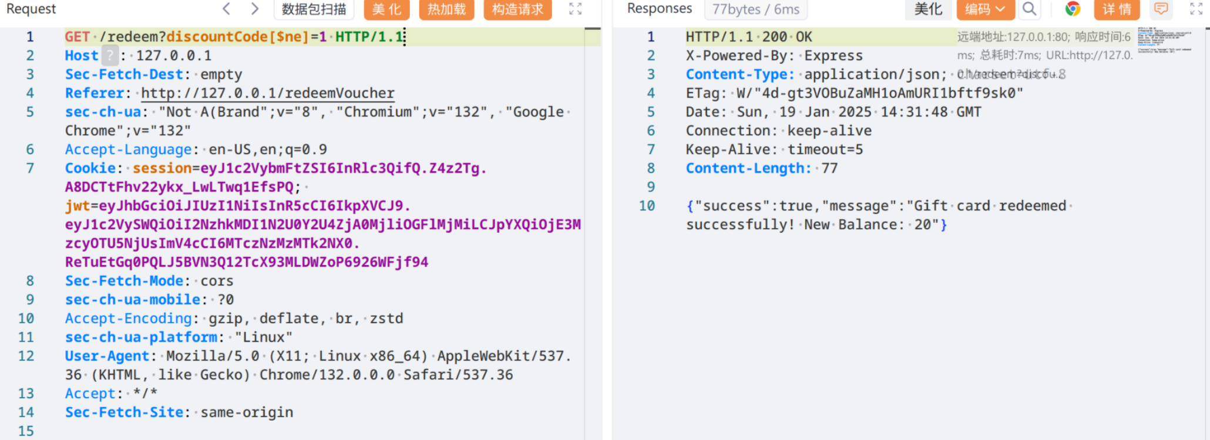The width and height of the screenshot is (1210, 440).
Task: Click the Sec-Fetch-Dest: empty line
Action: point(153,75)
